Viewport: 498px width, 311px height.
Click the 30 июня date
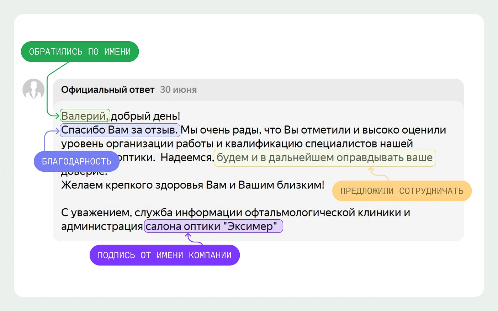coord(178,90)
